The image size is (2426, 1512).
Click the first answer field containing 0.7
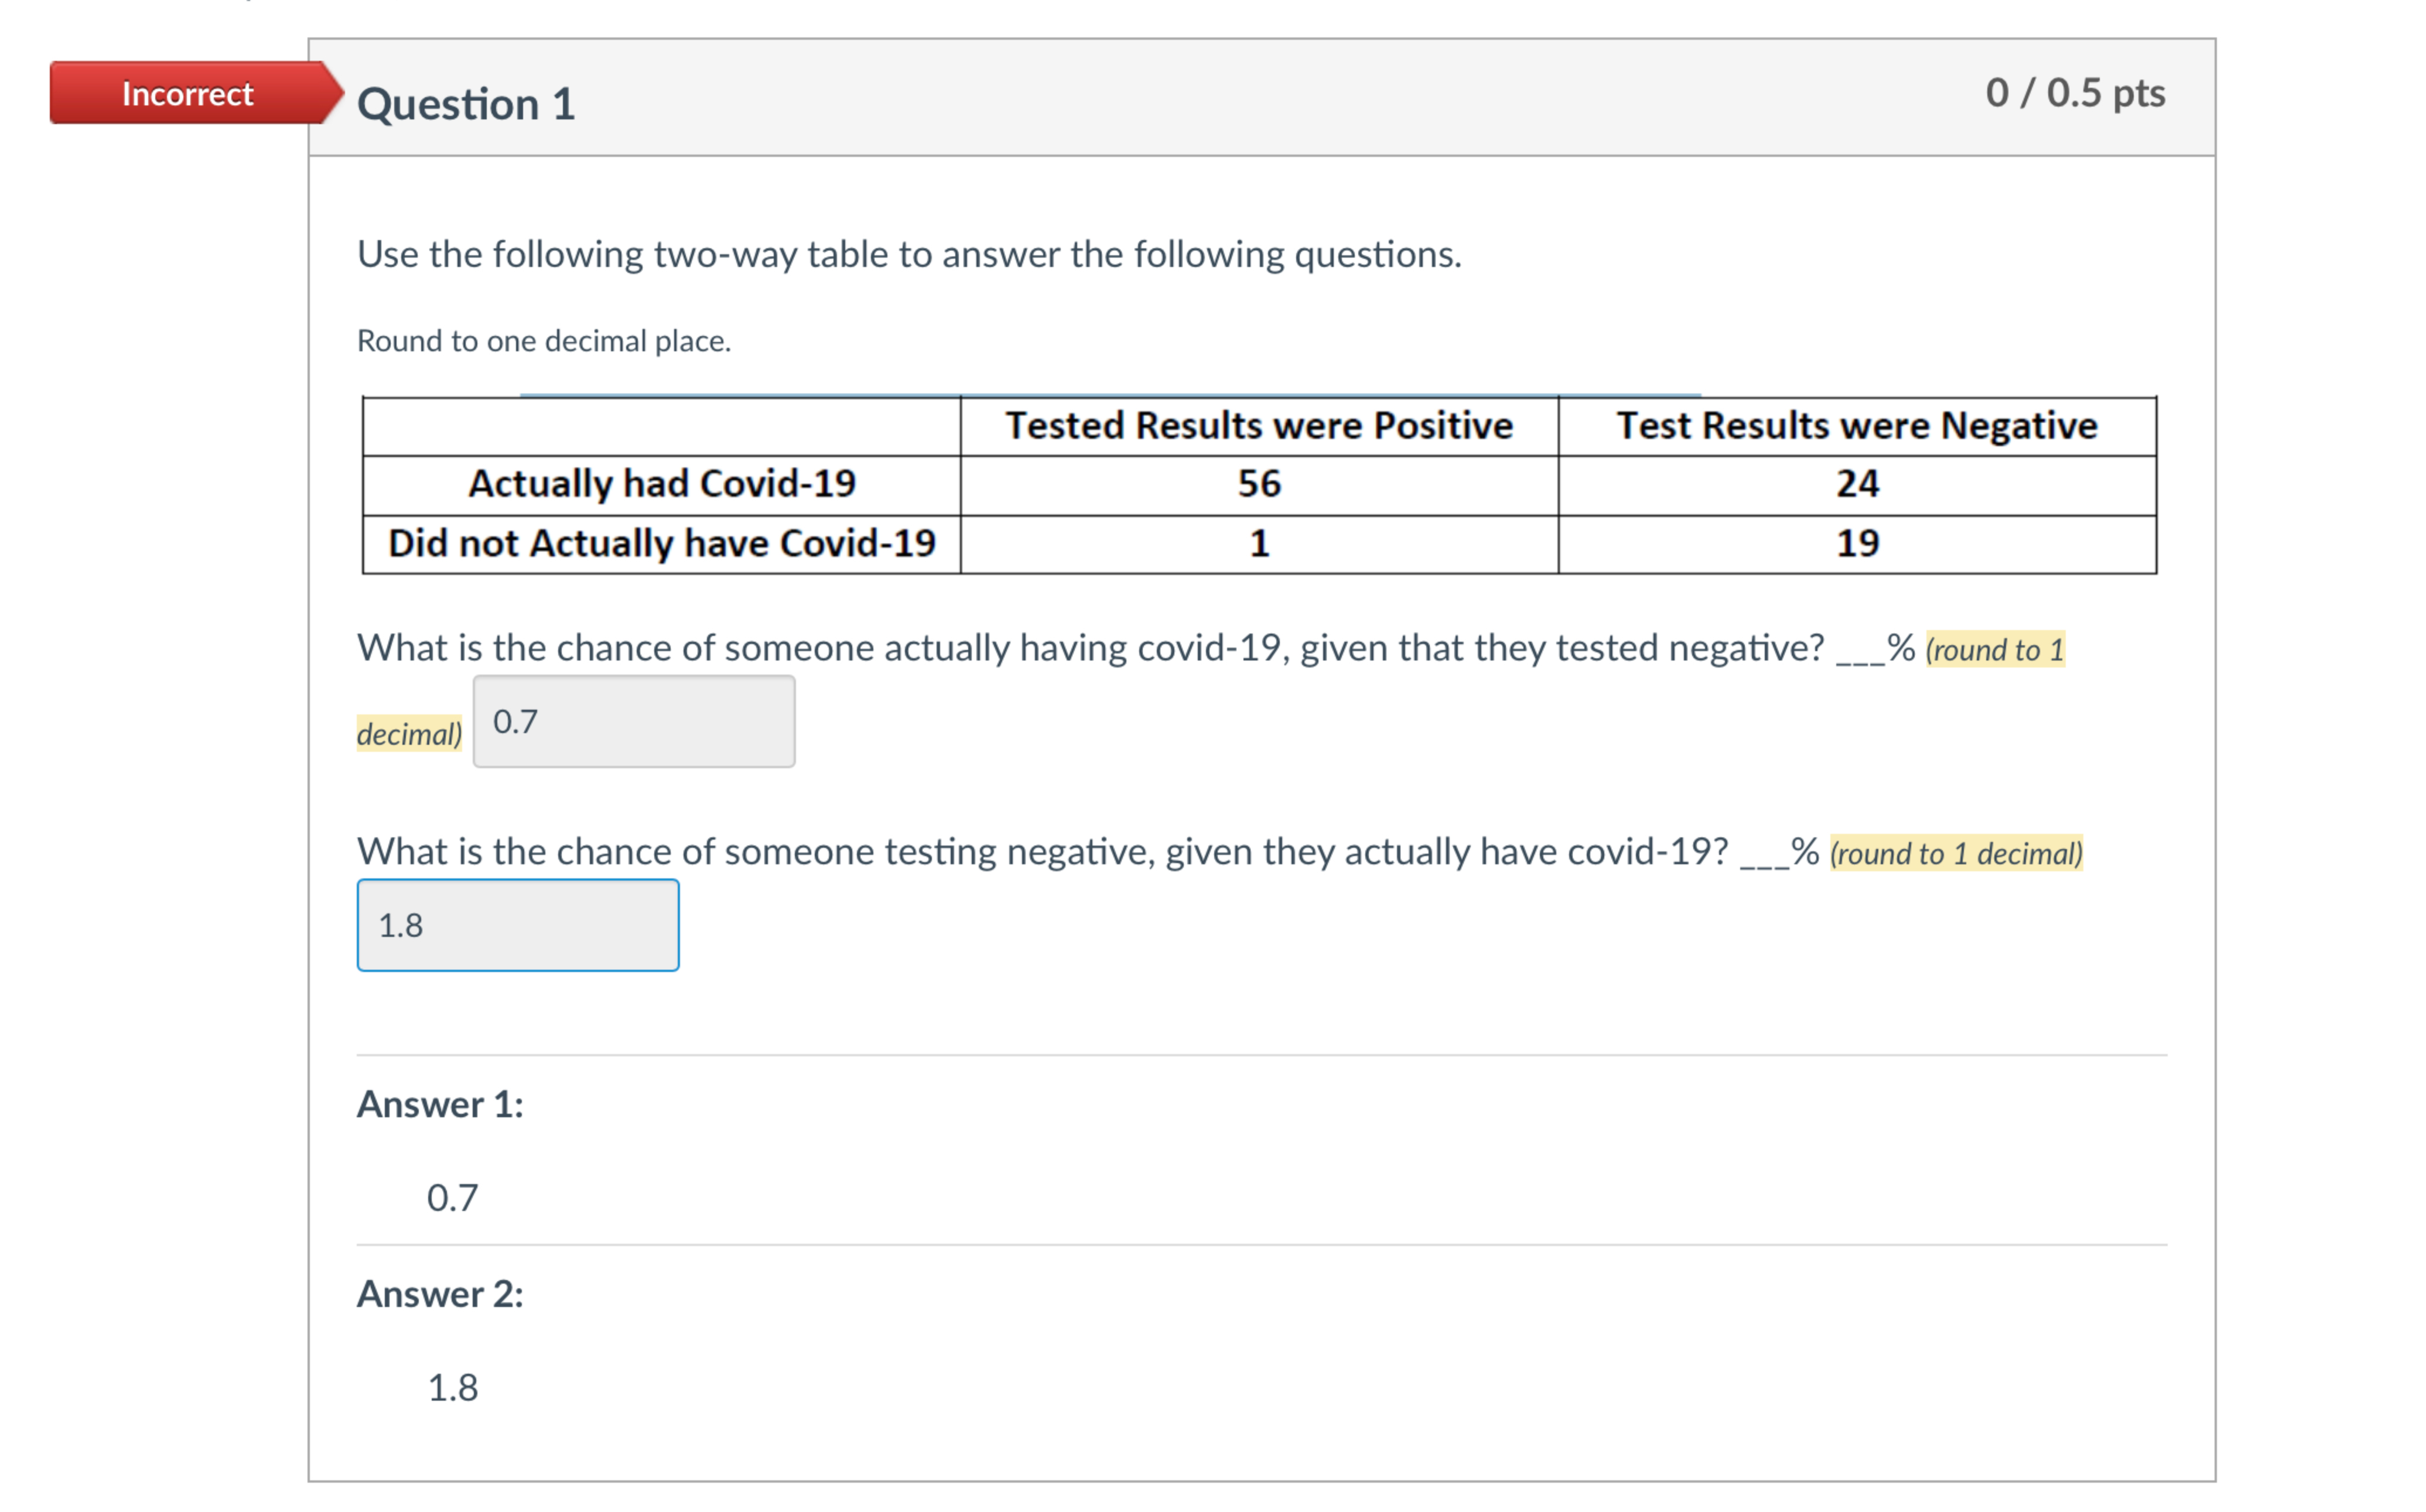point(633,721)
